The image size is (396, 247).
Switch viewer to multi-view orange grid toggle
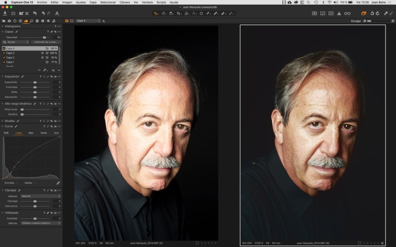pos(67,21)
